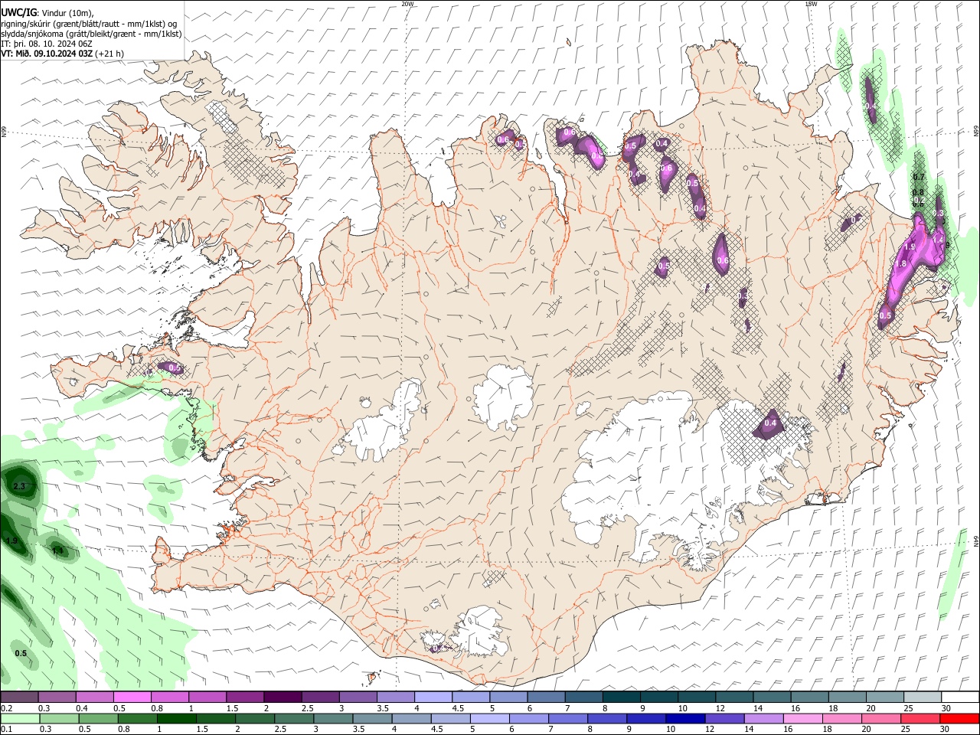
Task: Select the bright pink legend swatch labelled 0.5
Action: coord(132,697)
